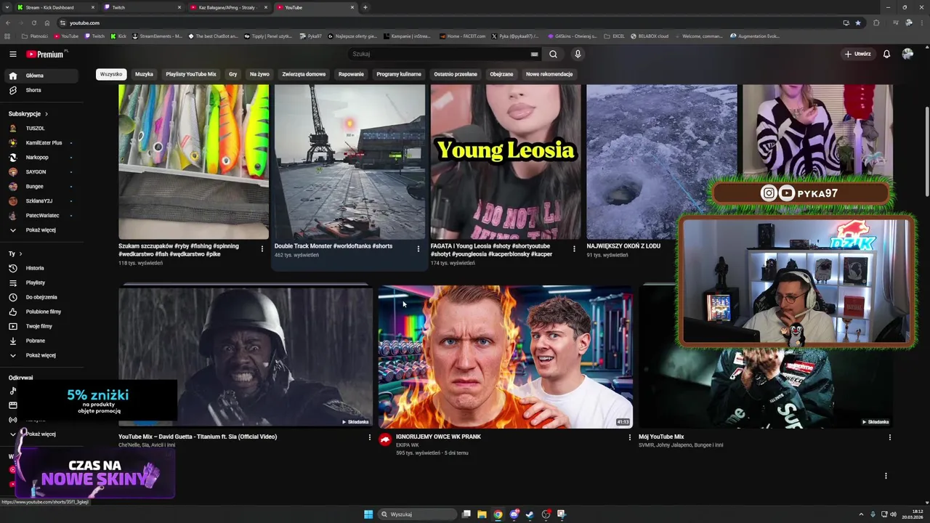Open Polubione filmy in sidebar
Viewport: 930px width, 523px height.
[x=41, y=312]
